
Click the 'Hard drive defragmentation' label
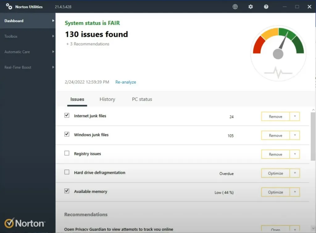(100, 173)
